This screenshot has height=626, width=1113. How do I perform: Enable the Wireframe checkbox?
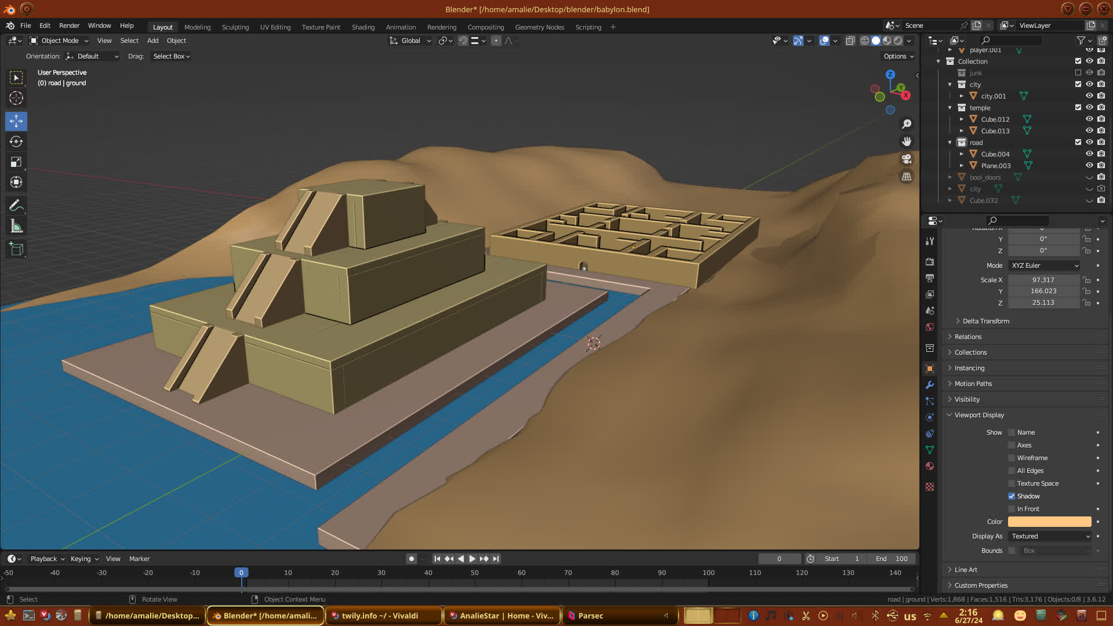(x=1012, y=458)
